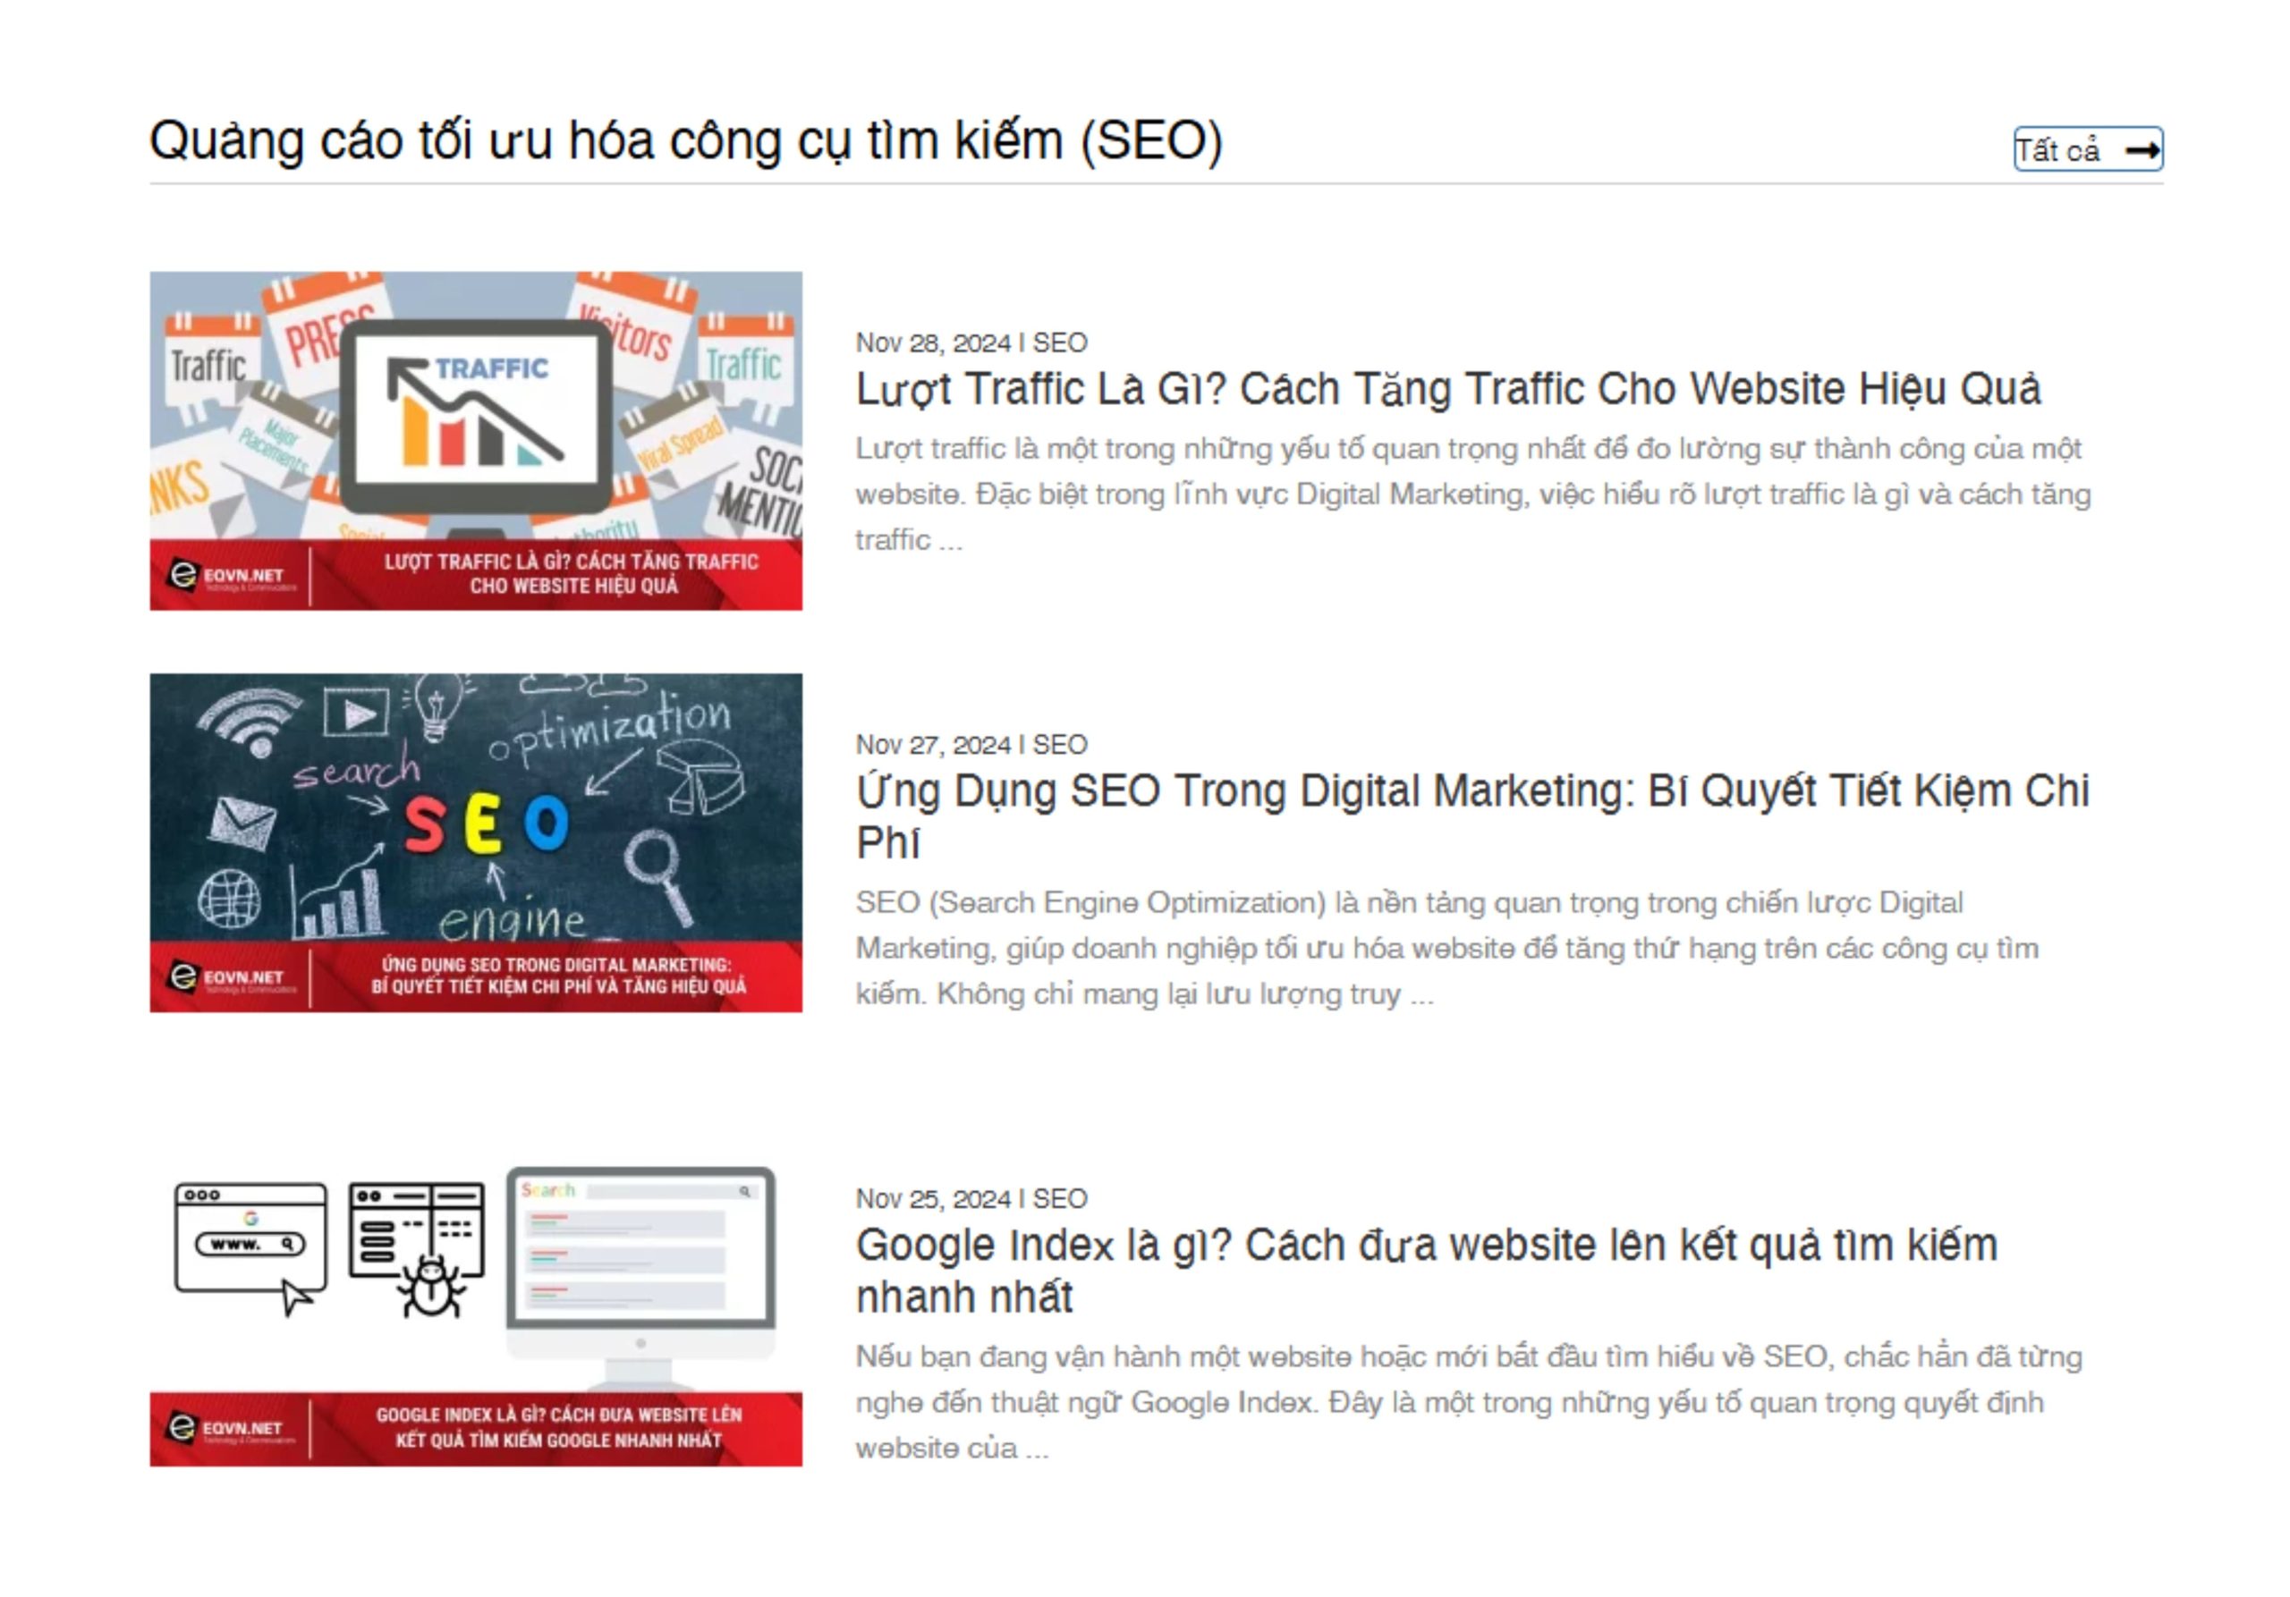Open article titled Lượt Traffic Là Gì
Viewport: 2290px width, 1597px height.
coord(1448,390)
